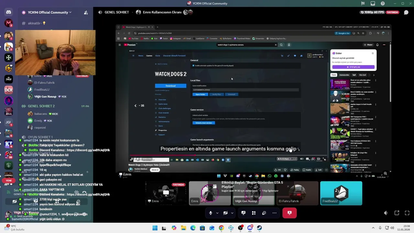Click Şimdi giriş yap Sider button
Image resolution: width=414 pixels, height=233 pixels.
353,67
